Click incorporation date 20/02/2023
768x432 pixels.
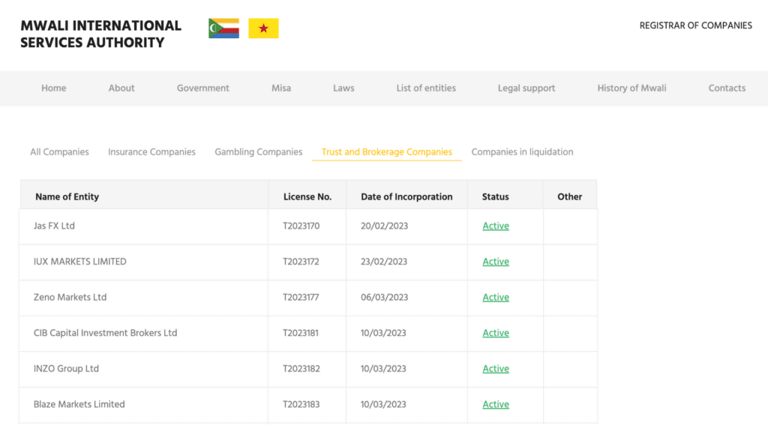click(x=385, y=226)
